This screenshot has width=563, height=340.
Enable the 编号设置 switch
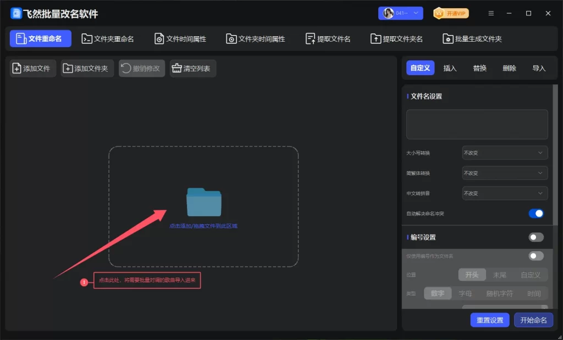click(536, 237)
